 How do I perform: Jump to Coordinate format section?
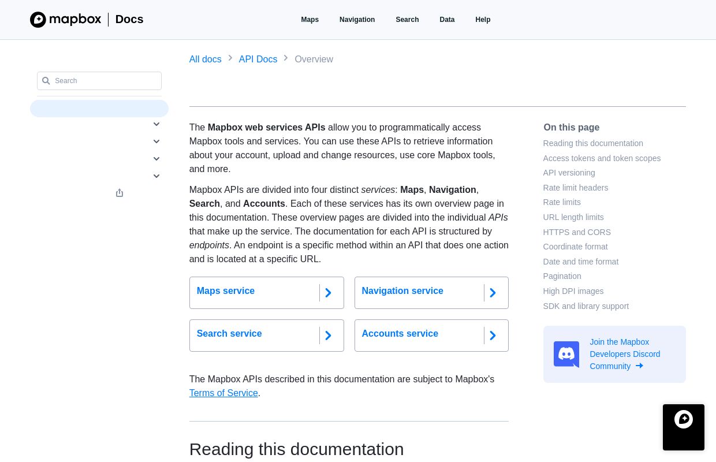575,247
